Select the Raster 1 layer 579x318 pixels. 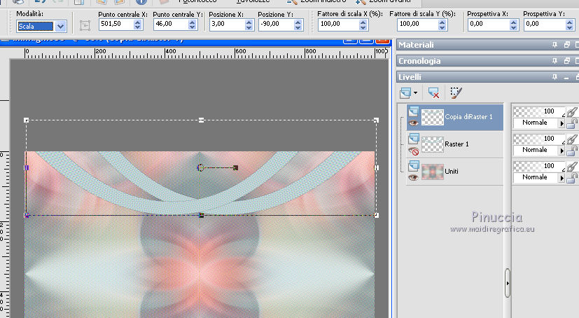456,144
